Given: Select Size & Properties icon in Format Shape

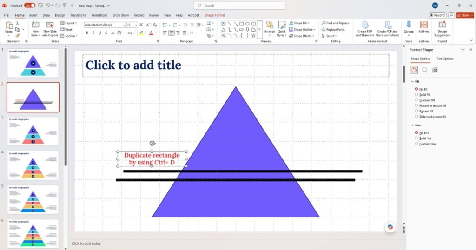Looking at the screenshot, I should pyautogui.click(x=435, y=70).
